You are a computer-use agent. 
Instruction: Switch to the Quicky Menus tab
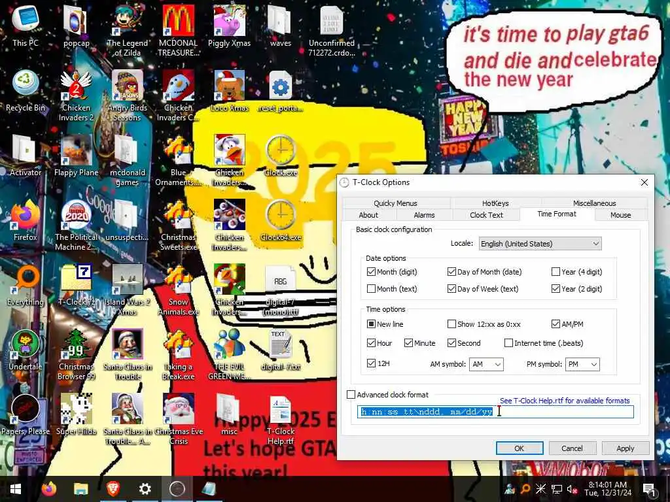(x=395, y=203)
